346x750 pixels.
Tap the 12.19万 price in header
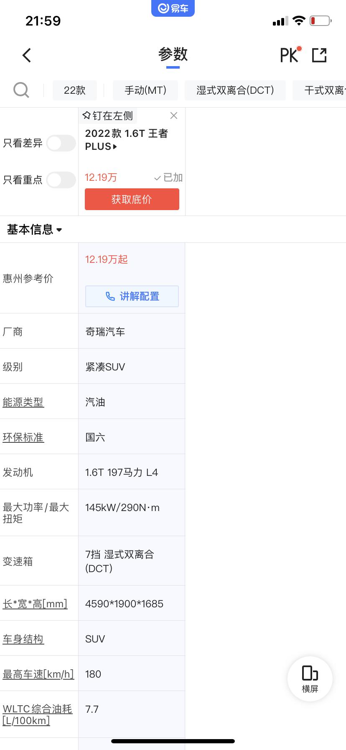pyautogui.click(x=101, y=177)
